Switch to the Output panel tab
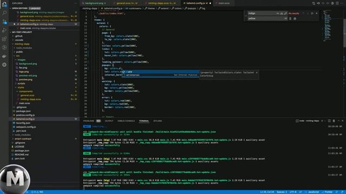 (109, 121)
